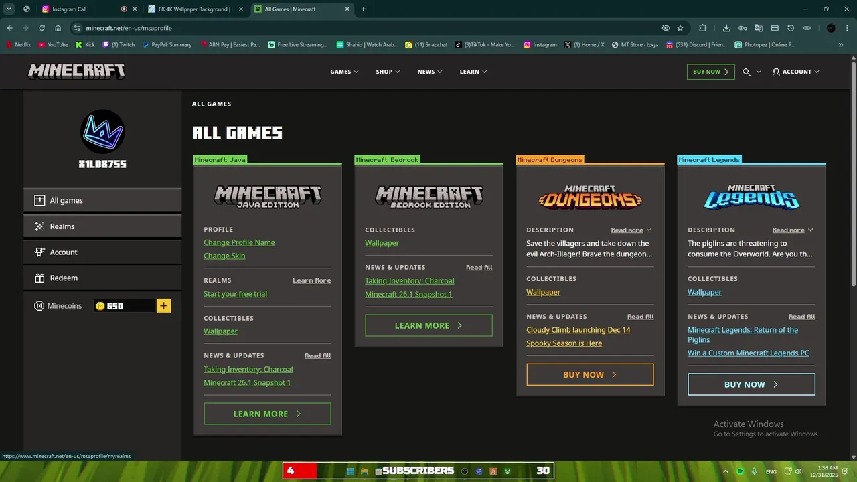Switch to 8K 4K Wallpaper Background tab
This screenshot has height=482, width=857.
tap(194, 9)
